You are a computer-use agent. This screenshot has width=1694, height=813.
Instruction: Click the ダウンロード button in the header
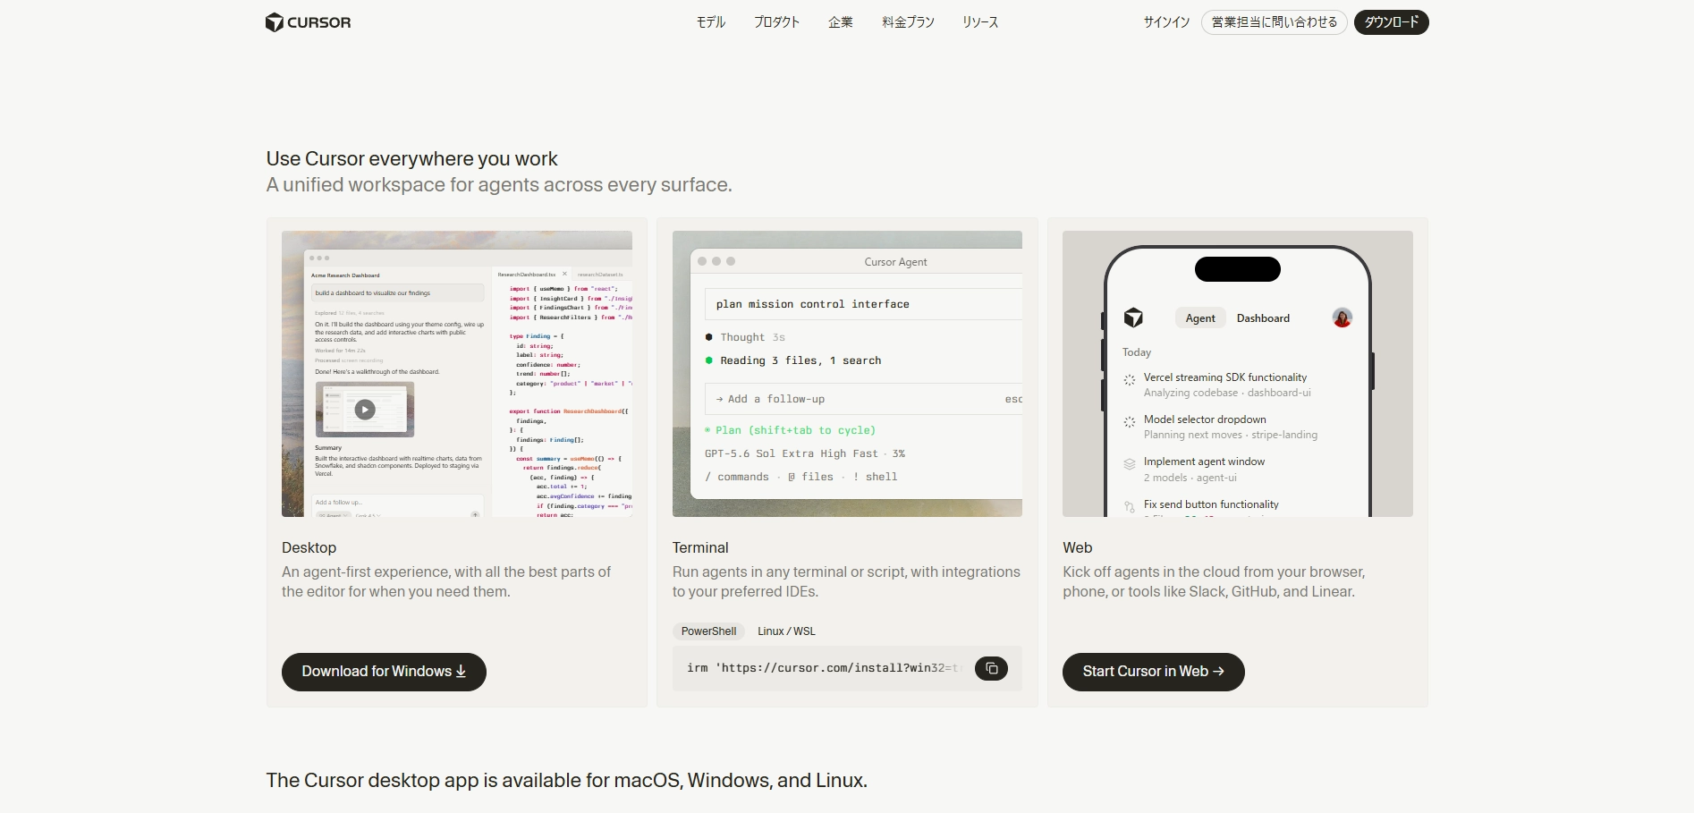[x=1392, y=22]
